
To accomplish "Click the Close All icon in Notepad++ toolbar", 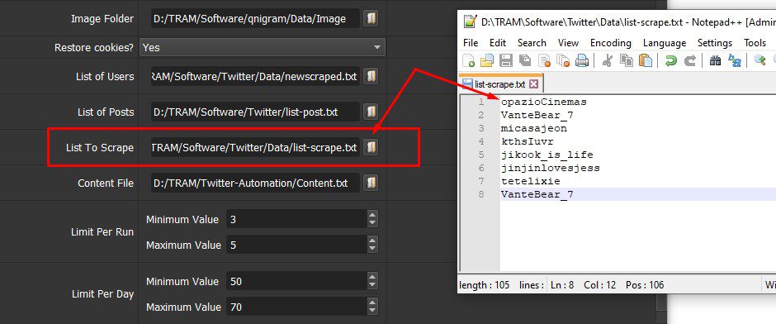I will tap(563, 61).
